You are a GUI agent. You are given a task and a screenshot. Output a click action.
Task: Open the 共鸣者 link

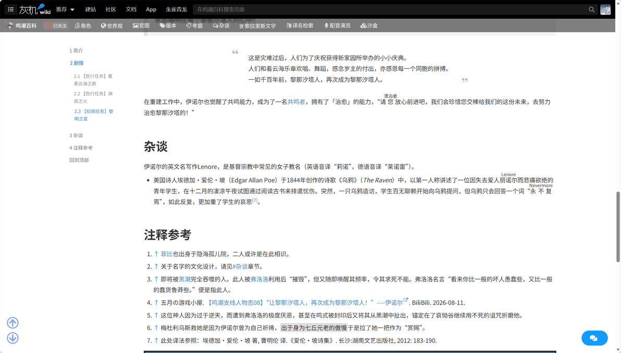coord(296,102)
